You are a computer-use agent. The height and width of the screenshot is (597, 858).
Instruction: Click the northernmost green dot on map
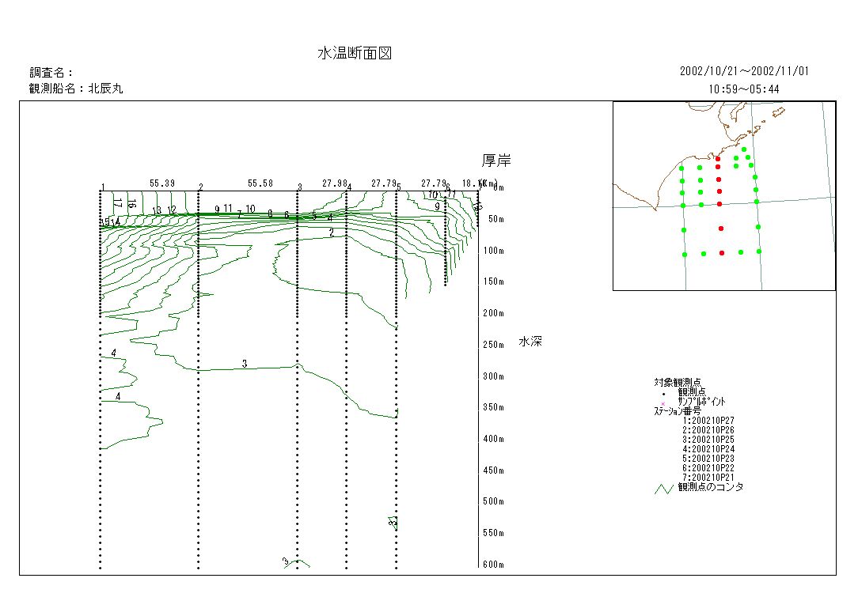tap(744, 149)
